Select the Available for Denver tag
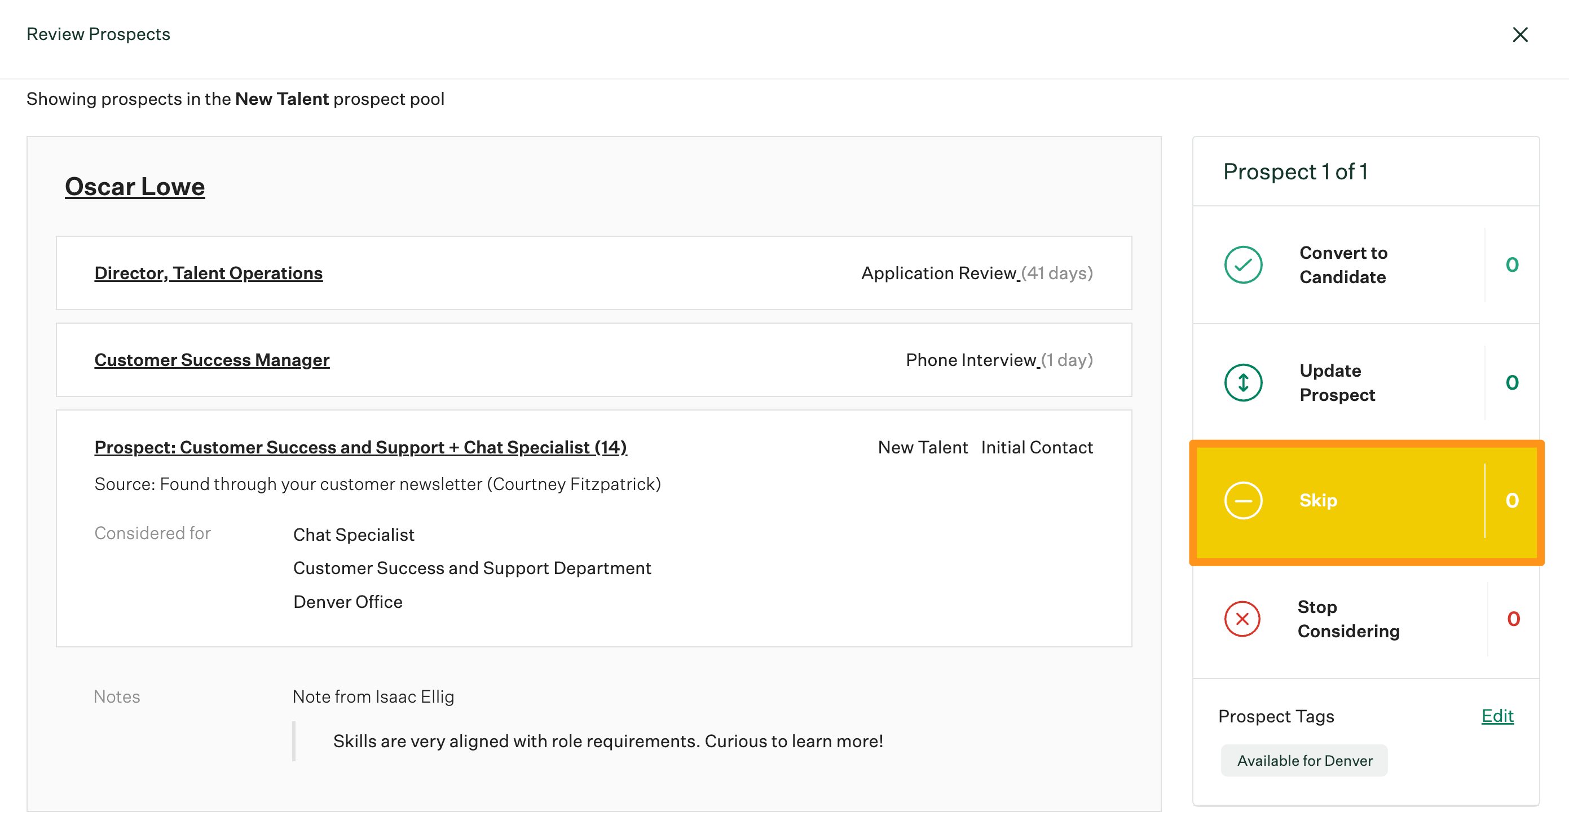This screenshot has width=1569, height=838. 1304,760
